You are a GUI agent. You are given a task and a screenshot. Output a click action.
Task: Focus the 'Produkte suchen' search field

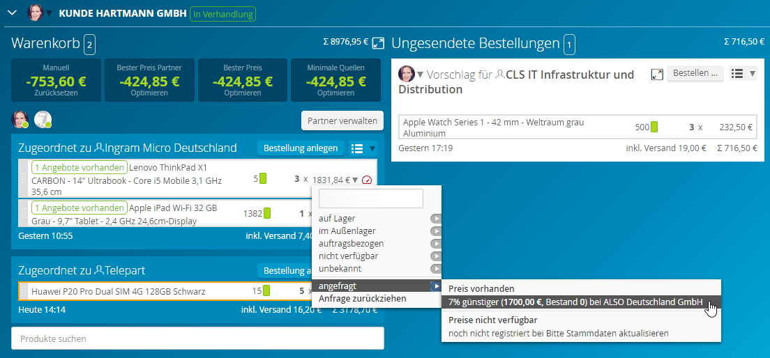(x=197, y=338)
